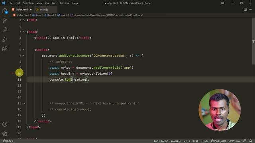Change the HTML language mode

point(204,141)
